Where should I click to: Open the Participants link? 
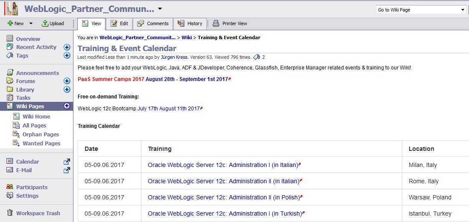tap(32, 187)
